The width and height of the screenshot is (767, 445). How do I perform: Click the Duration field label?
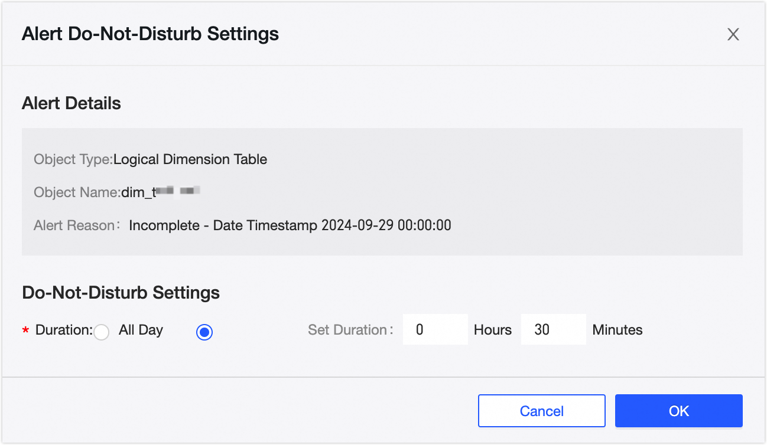click(64, 330)
